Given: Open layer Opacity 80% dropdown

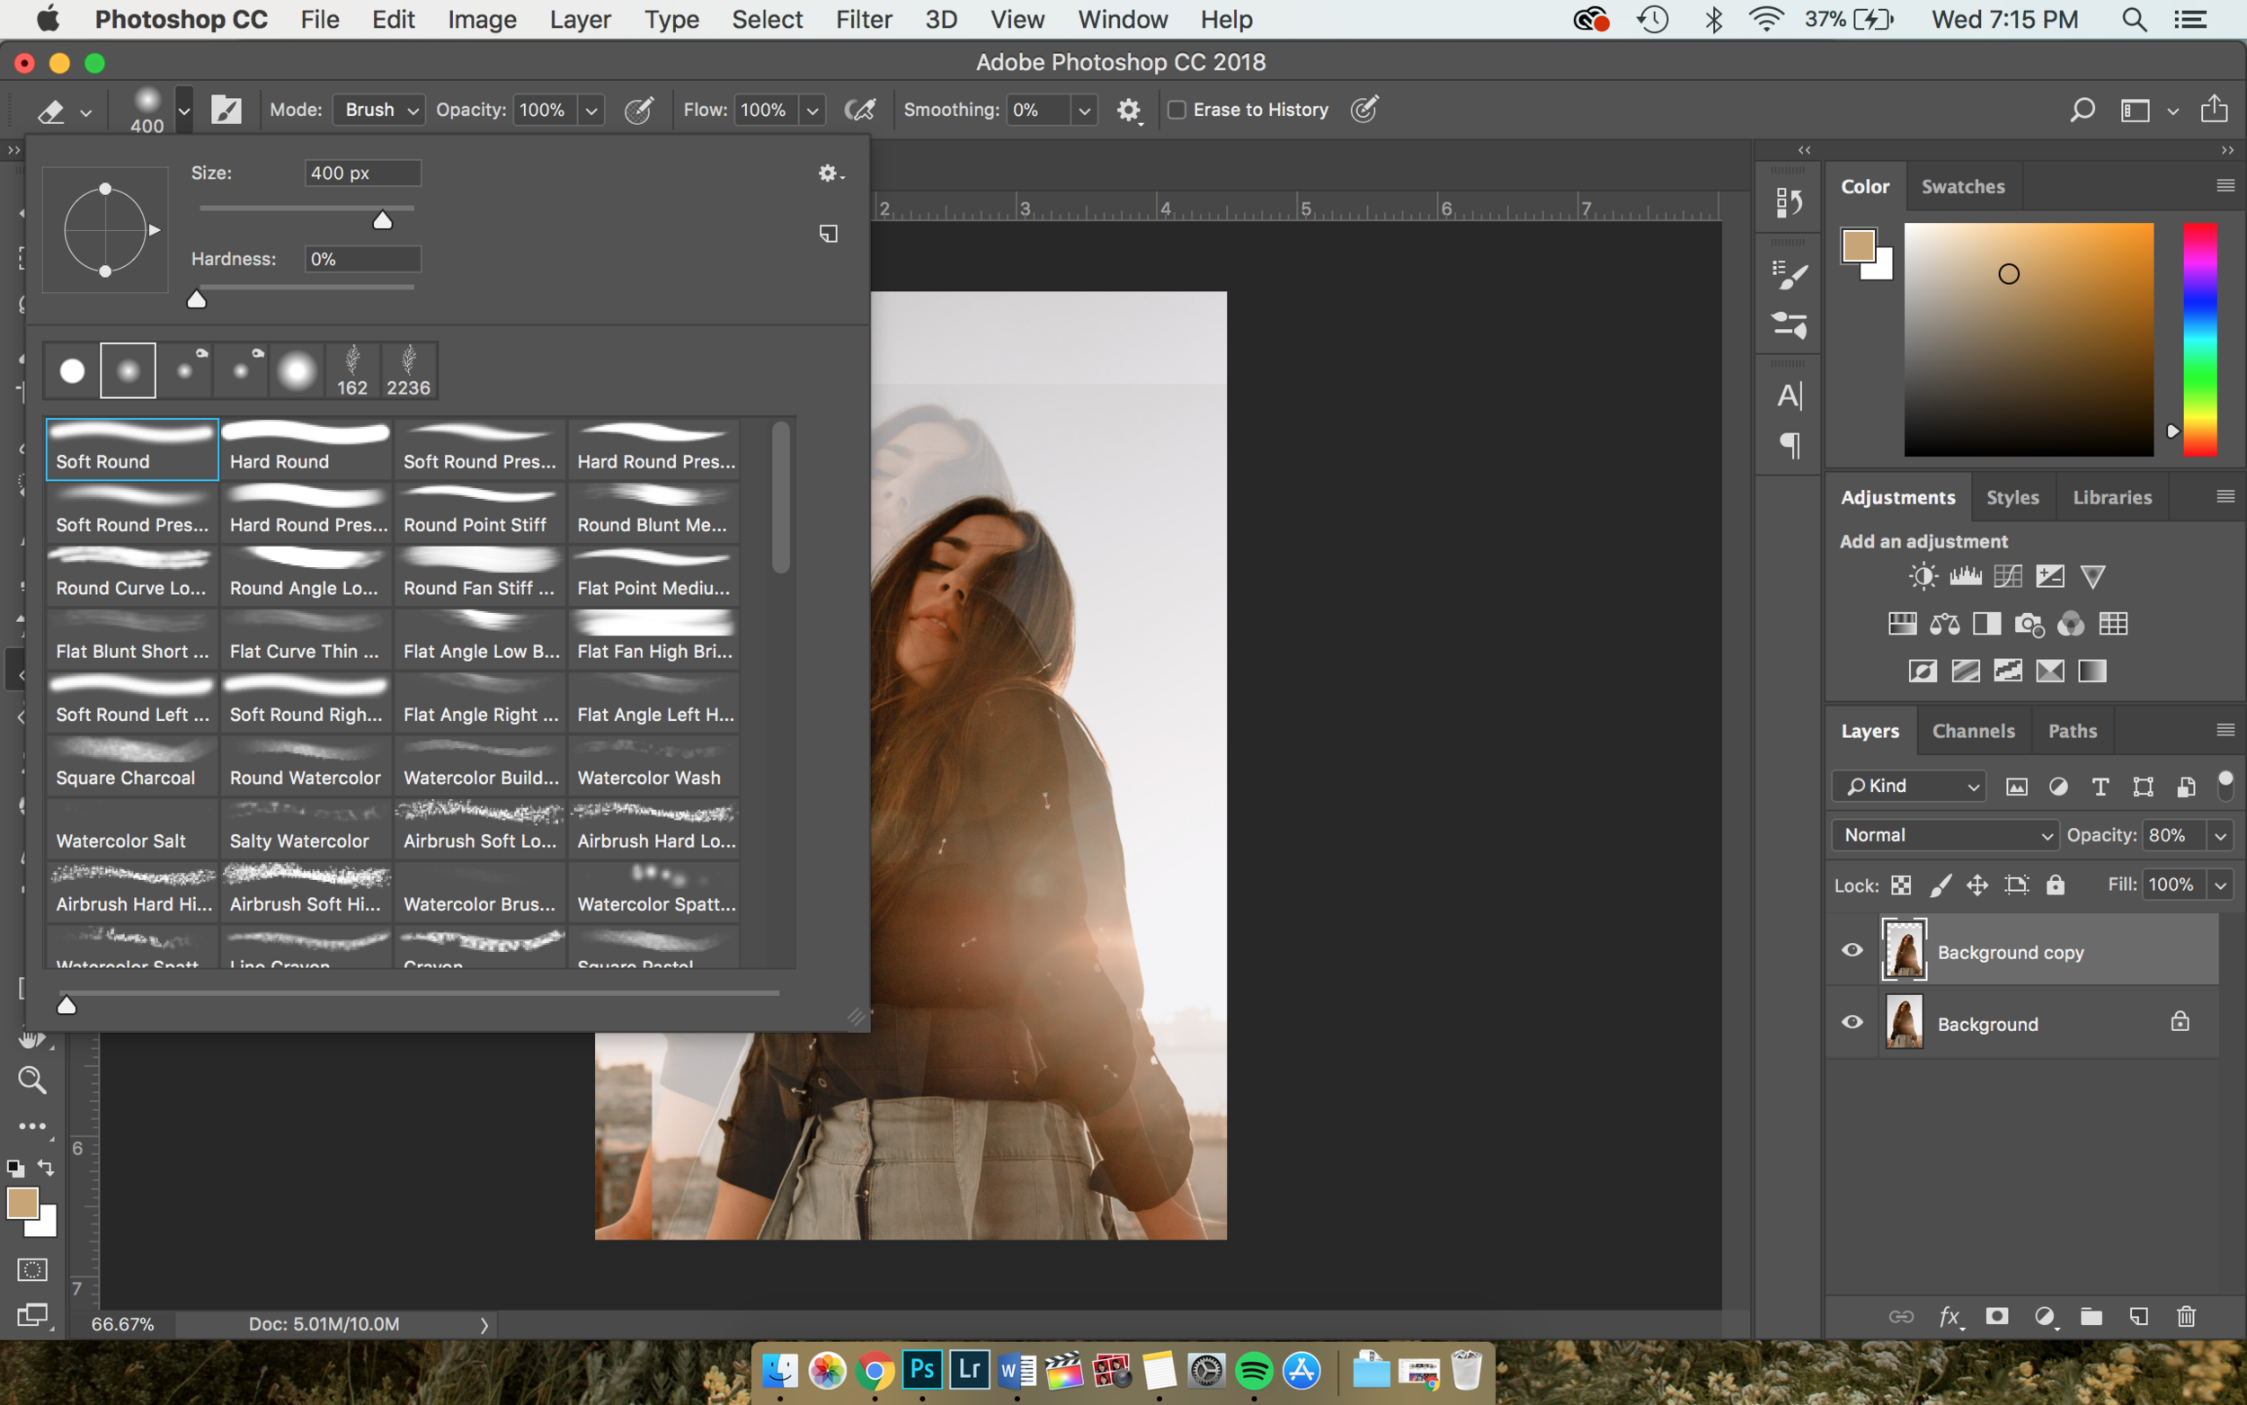Looking at the screenshot, I should [x=2220, y=836].
